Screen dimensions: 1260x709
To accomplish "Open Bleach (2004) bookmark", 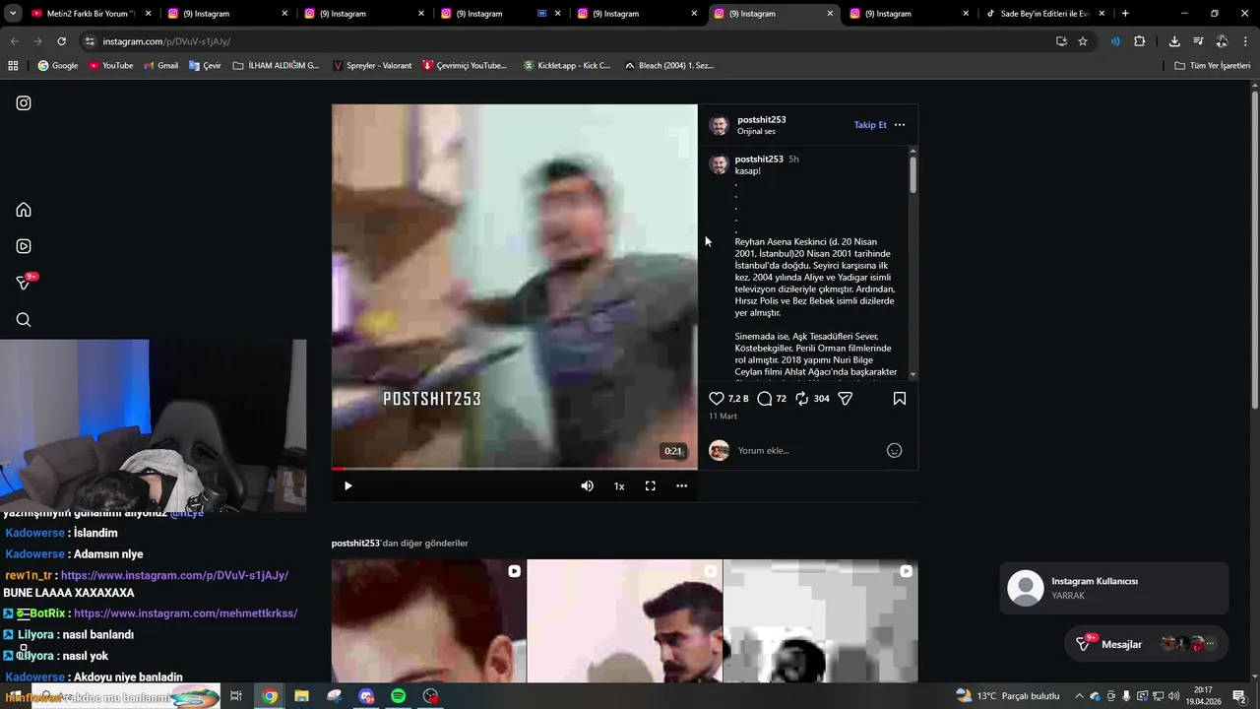I will point(669,65).
